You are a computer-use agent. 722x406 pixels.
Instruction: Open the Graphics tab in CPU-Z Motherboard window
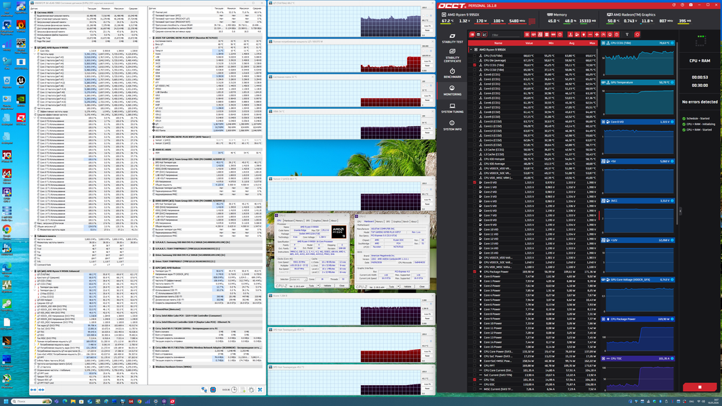(398, 222)
